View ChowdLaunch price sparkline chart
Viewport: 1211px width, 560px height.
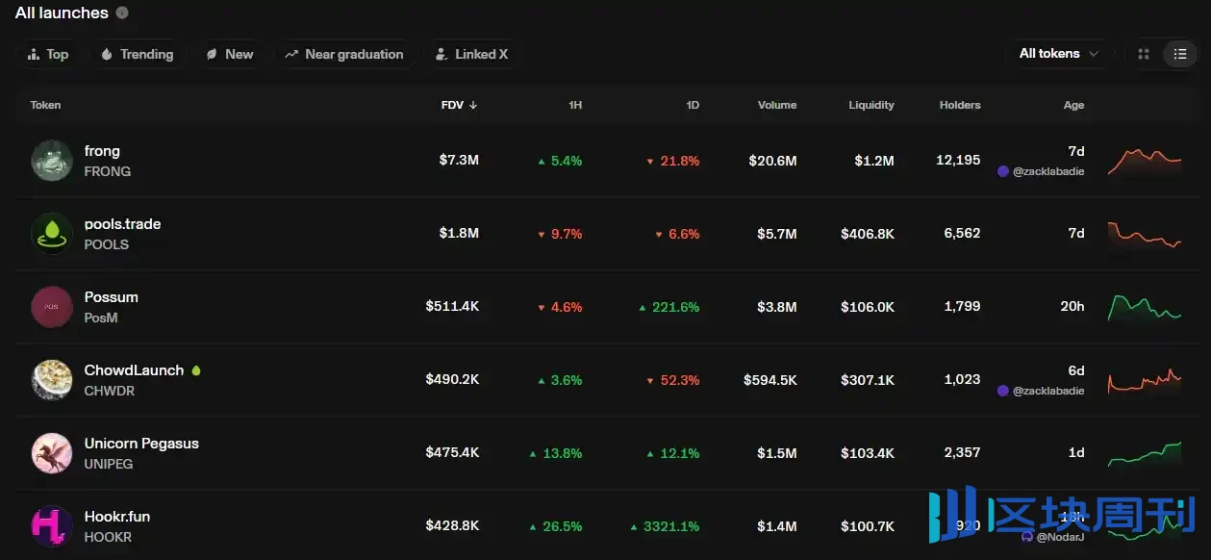tap(1145, 380)
